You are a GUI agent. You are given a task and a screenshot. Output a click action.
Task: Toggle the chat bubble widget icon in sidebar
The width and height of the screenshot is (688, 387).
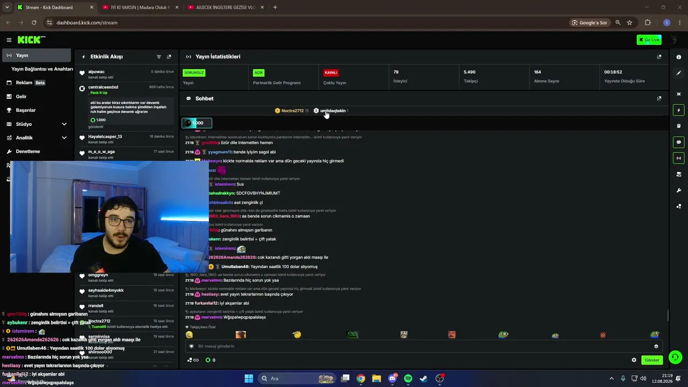click(678, 142)
